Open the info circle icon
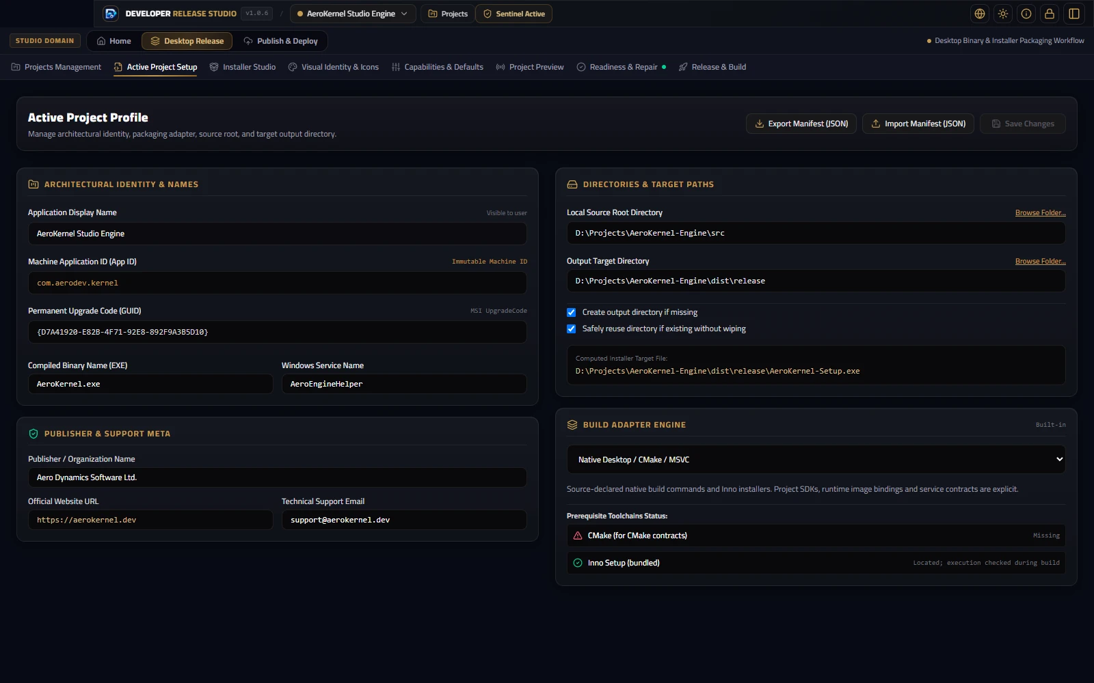 click(x=1026, y=14)
